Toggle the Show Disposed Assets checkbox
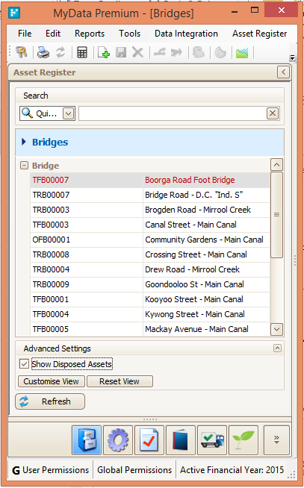Viewport: 304px width, 488px height. click(24, 364)
